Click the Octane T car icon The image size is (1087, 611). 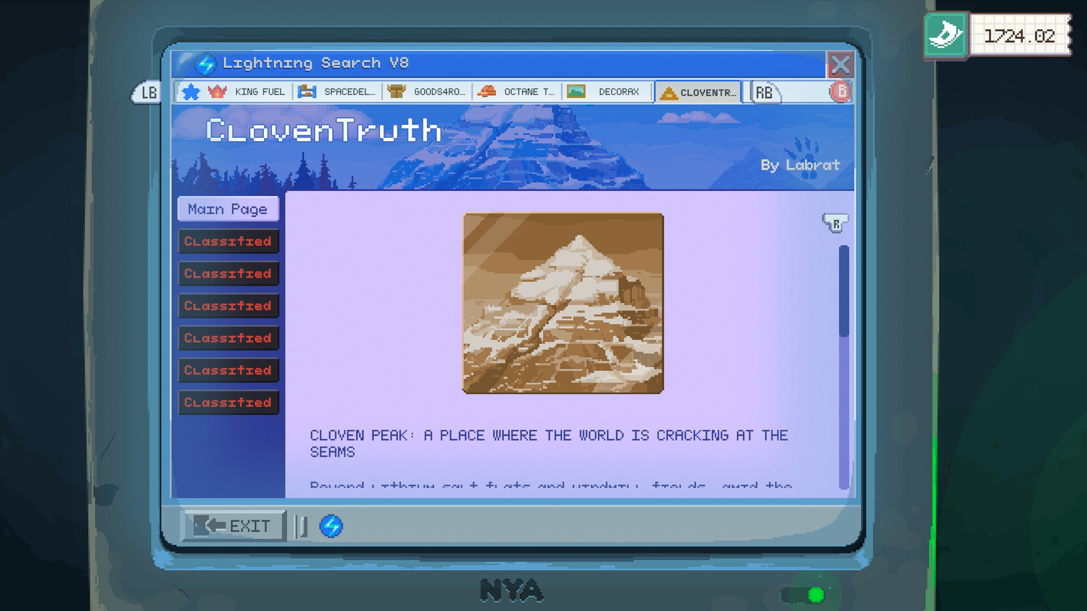(x=487, y=92)
